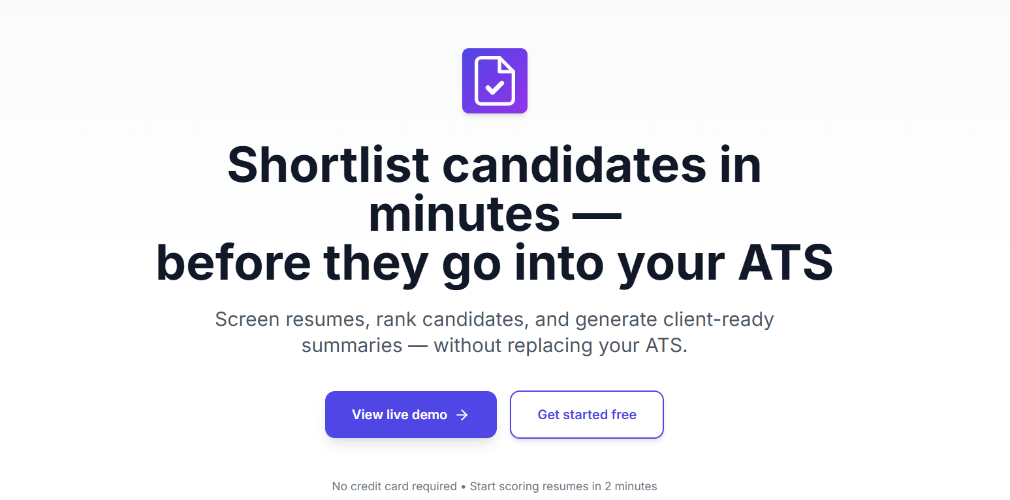The height and width of the screenshot is (500, 1010).
Task: Click the bullet separator in the footer note
Action: point(464,486)
